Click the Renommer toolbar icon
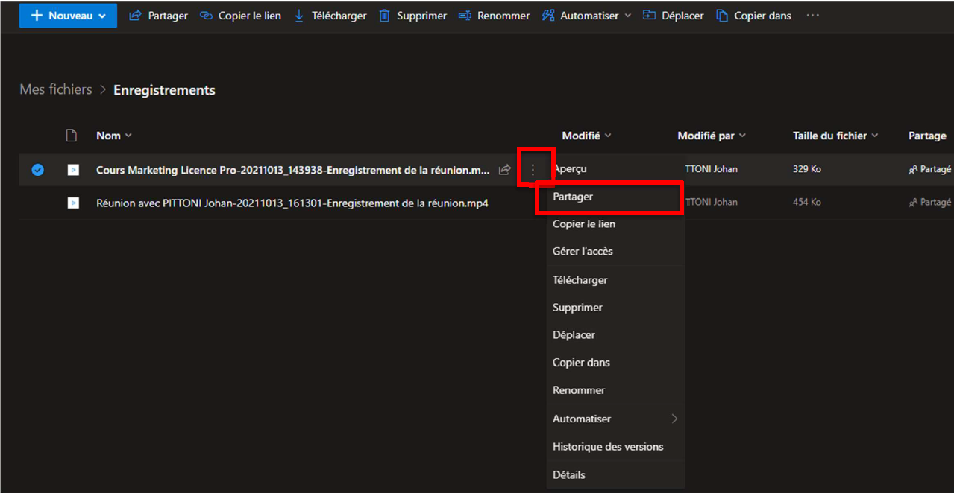The height and width of the screenshot is (493, 954). point(465,16)
